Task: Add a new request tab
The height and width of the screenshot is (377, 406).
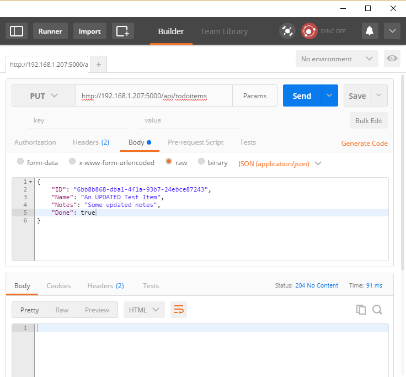Action: (99, 65)
